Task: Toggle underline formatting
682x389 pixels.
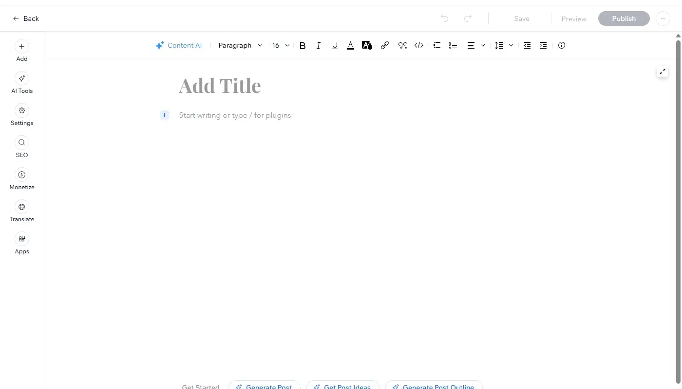Action: 335,45
